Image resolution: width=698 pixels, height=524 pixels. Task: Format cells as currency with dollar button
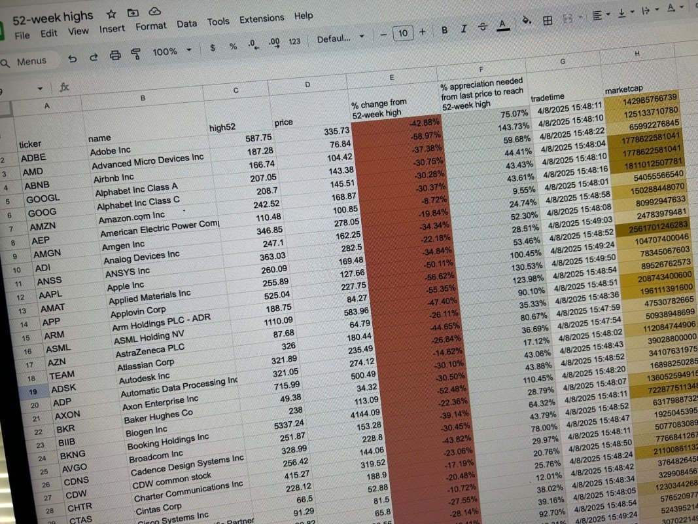click(213, 47)
